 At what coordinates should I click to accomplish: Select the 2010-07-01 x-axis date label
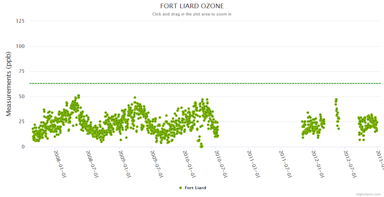pyautogui.click(x=221, y=164)
